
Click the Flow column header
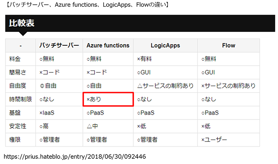click(x=228, y=46)
